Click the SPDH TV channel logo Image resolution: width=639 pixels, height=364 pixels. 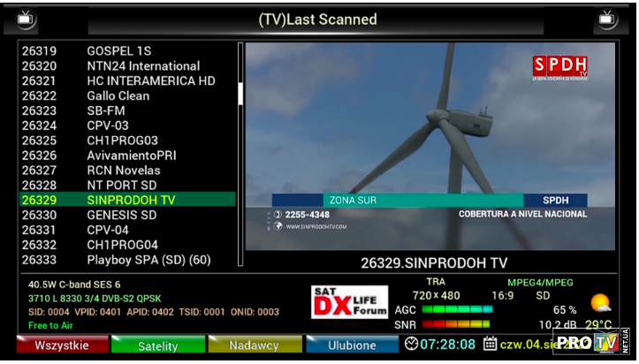[554, 67]
